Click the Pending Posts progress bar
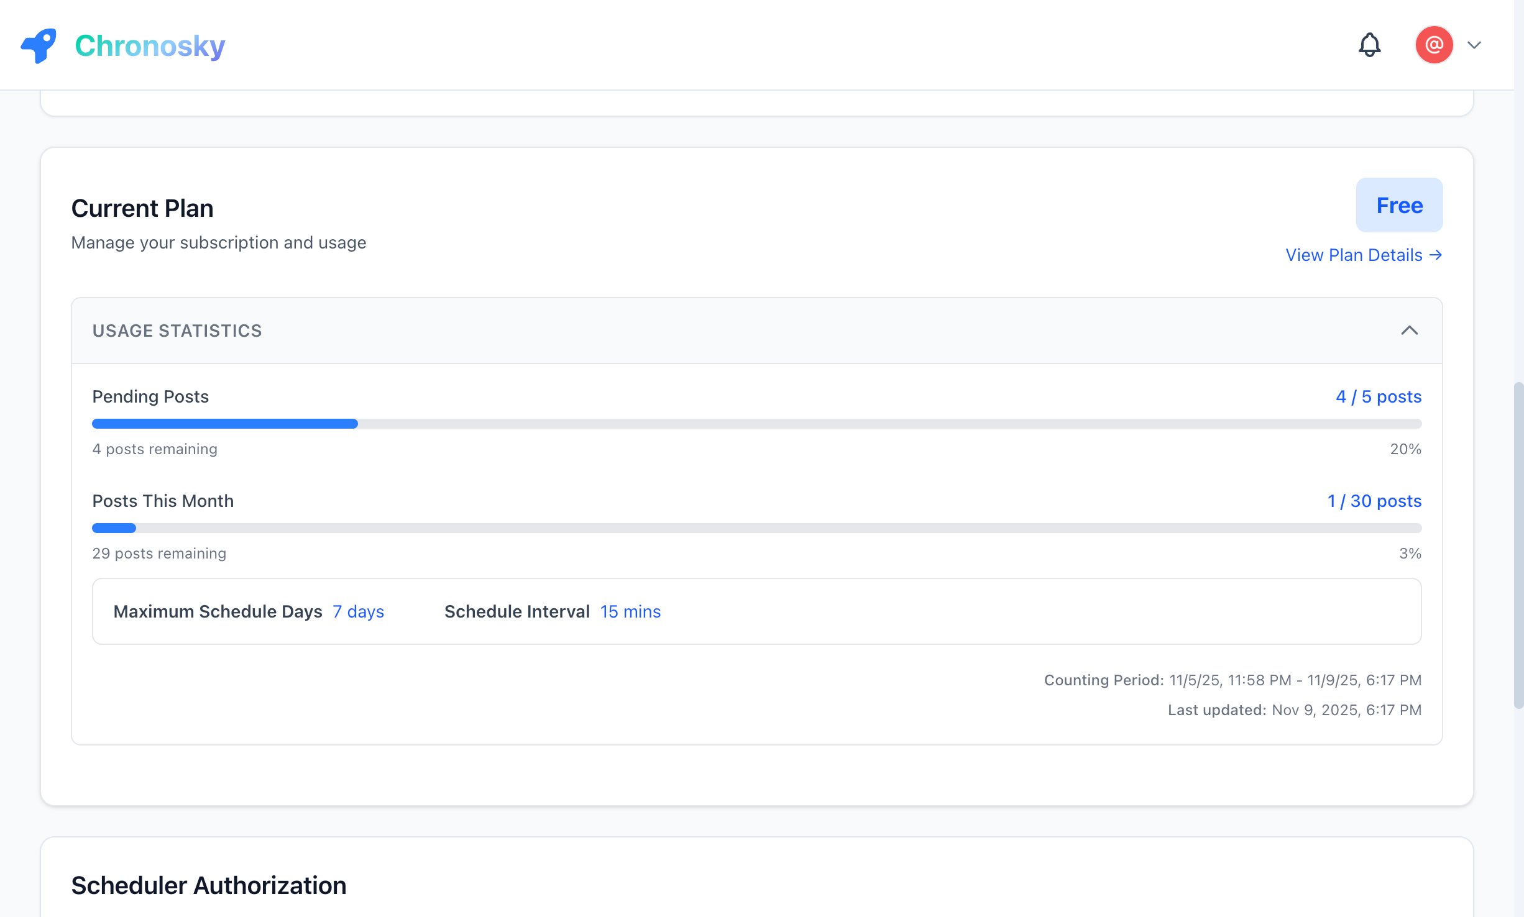This screenshot has height=917, width=1524. [x=756, y=424]
